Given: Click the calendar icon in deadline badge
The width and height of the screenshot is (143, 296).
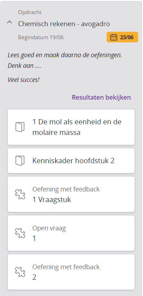Looking at the screenshot, I should click(114, 37).
